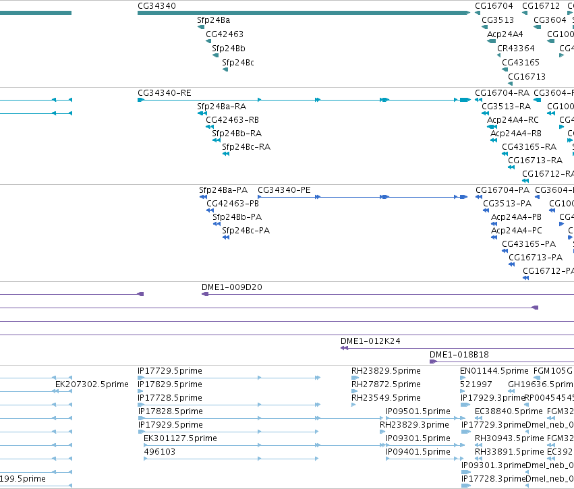Click the RH30943.5prime EST label
The width and height of the screenshot is (574, 489).
(x=509, y=439)
